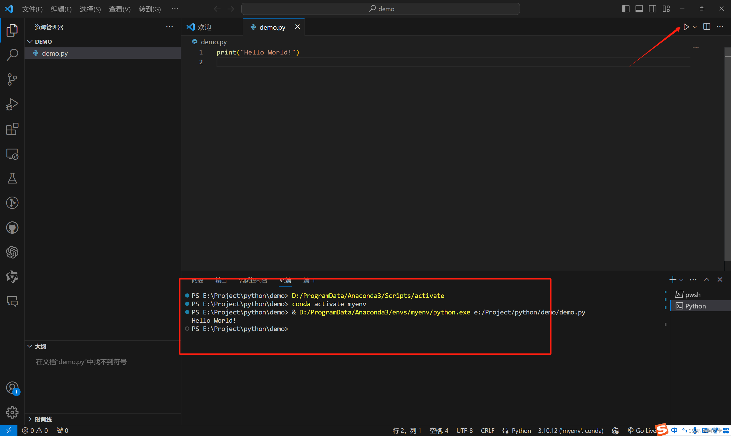Open the overflow menu ellipsis in menu bar
The image size is (731, 436).
tap(175, 9)
